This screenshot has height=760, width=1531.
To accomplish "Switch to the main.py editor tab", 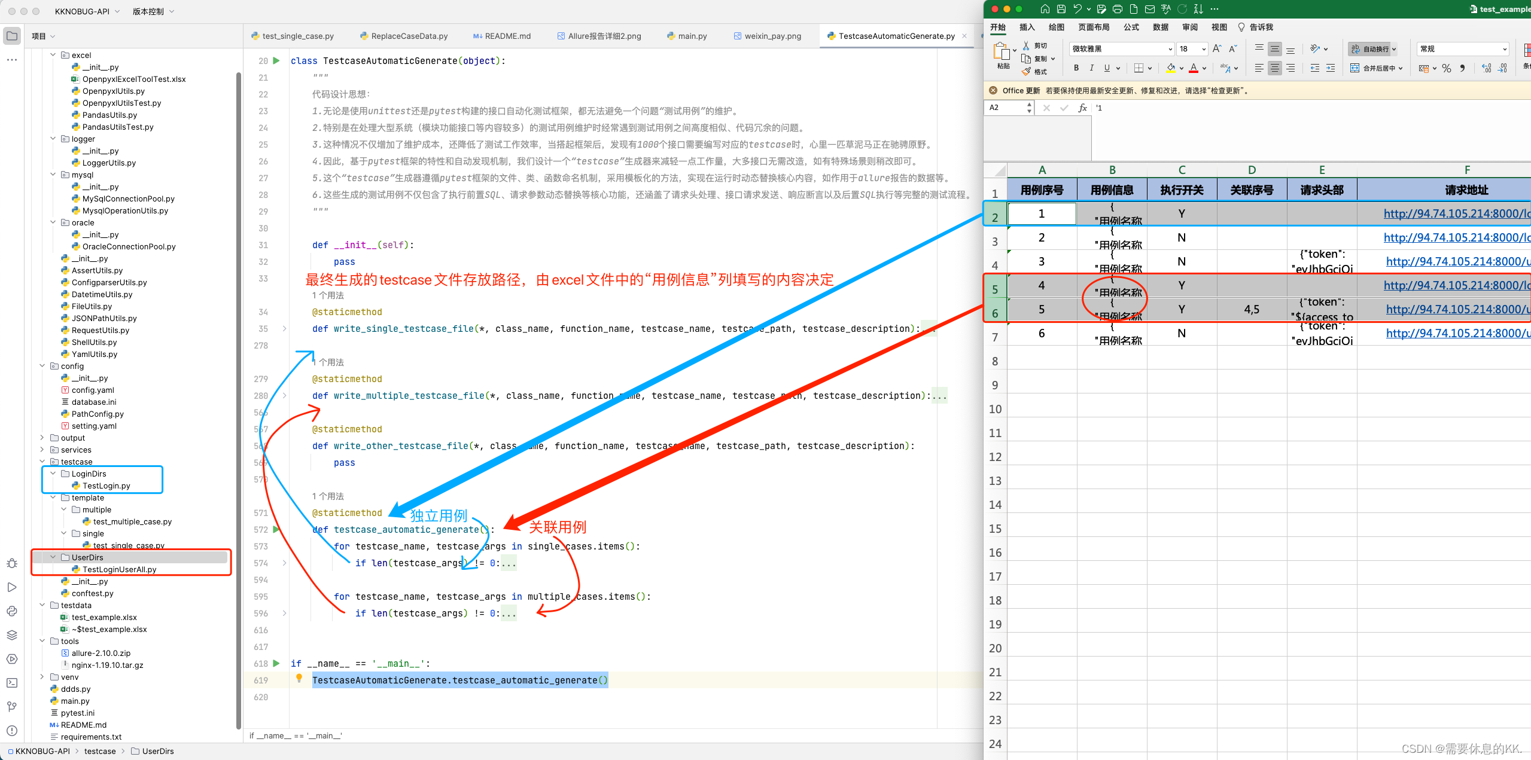I will coord(687,36).
